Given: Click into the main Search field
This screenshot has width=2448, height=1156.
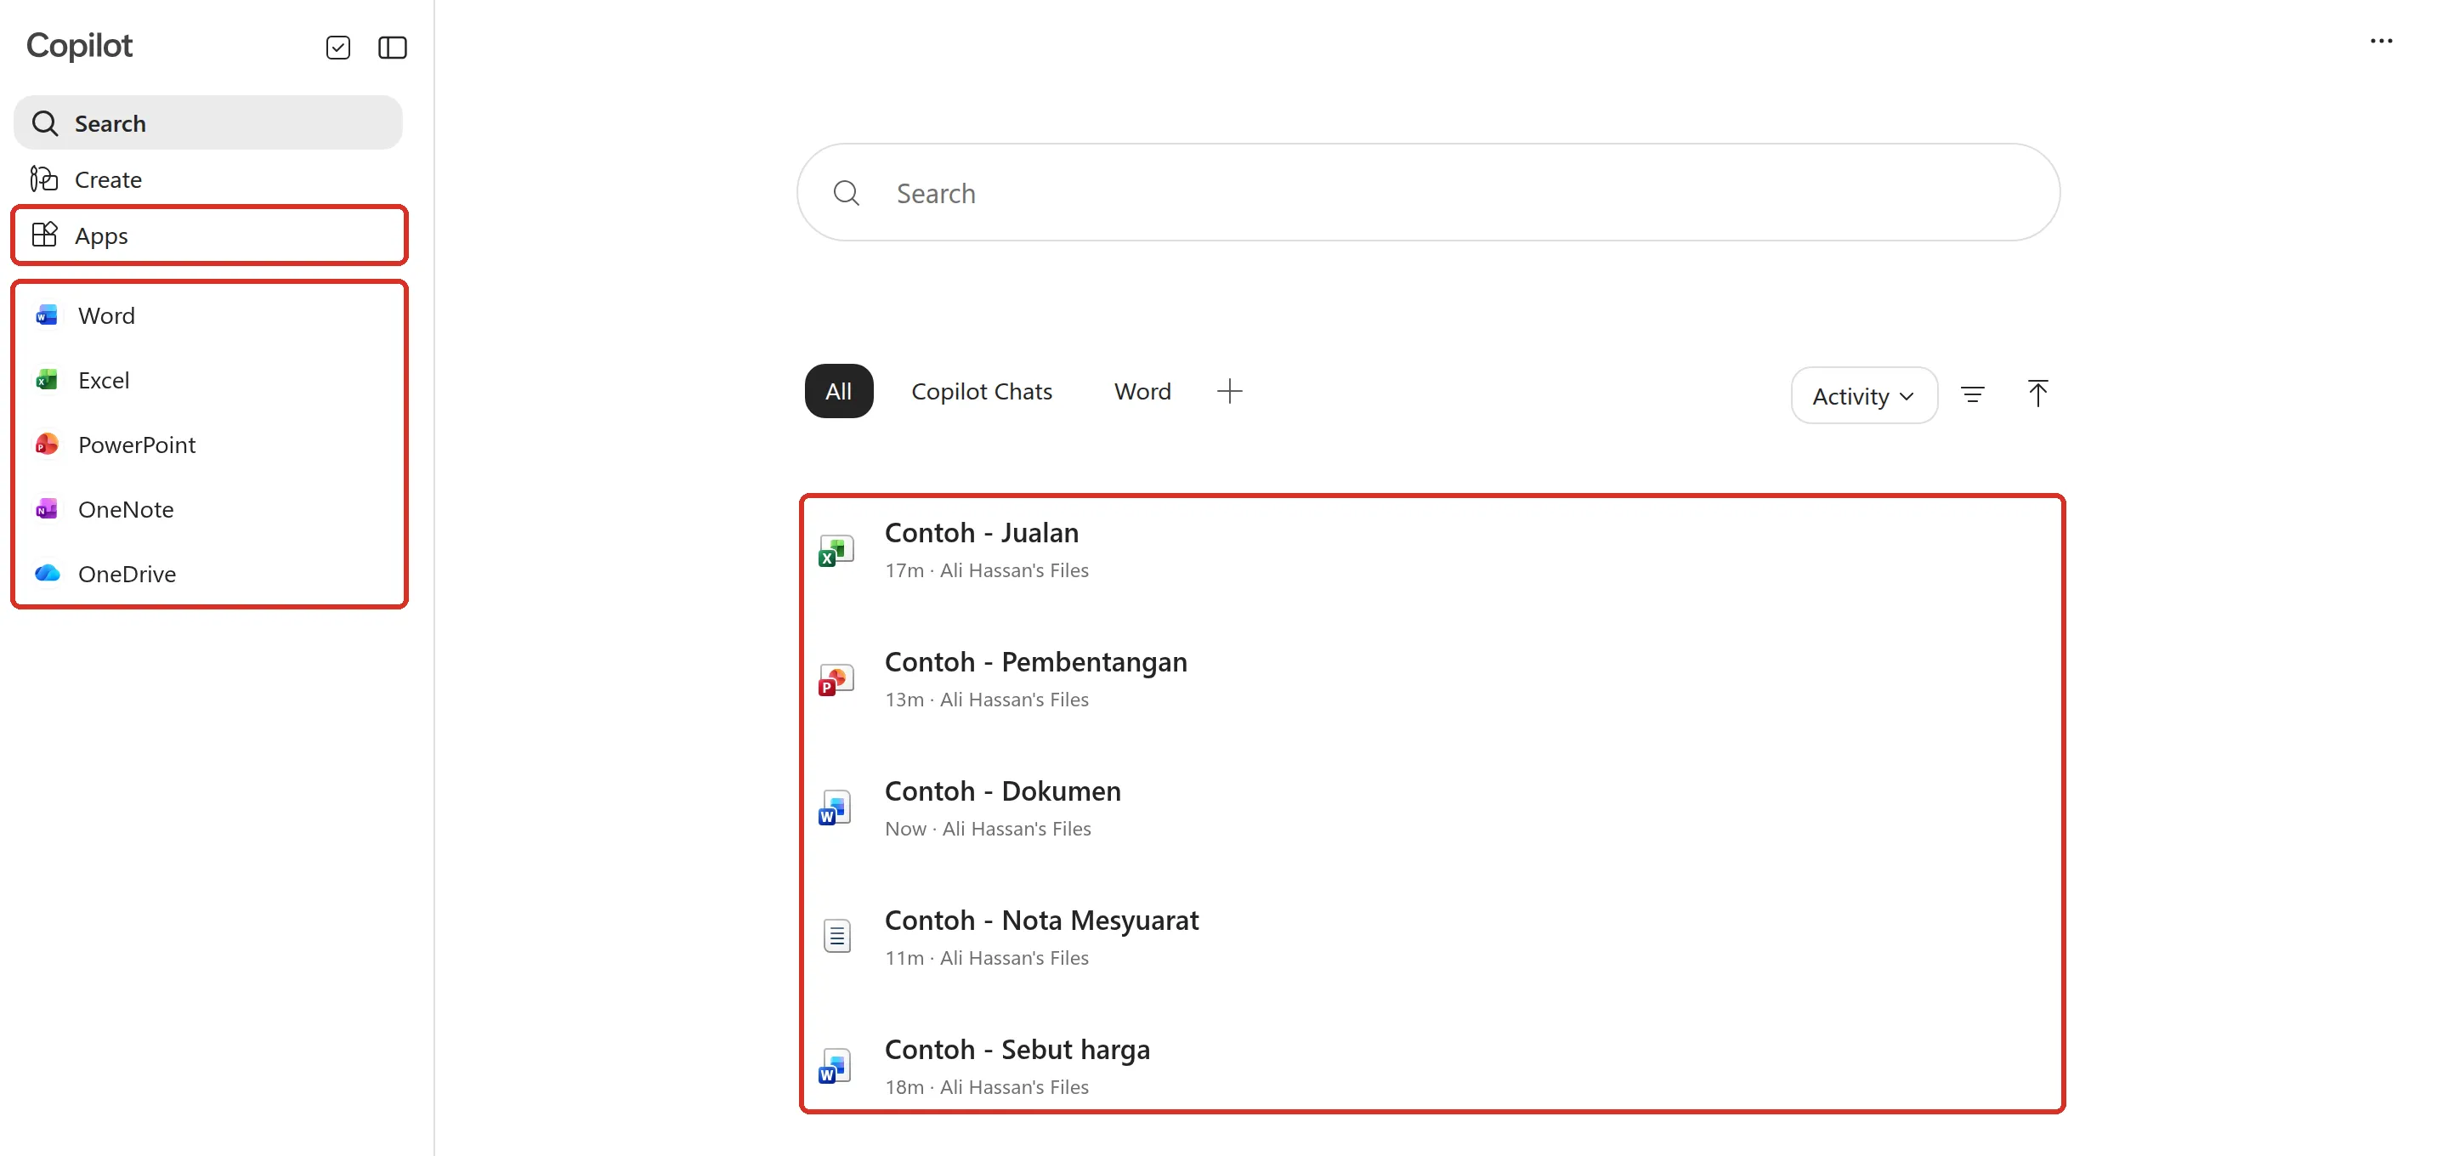Looking at the screenshot, I should pyautogui.click(x=1427, y=193).
